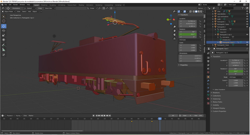250x135 pixels.
Task: Hide the caja ventiladores object
Action: click(x=247, y=16)
